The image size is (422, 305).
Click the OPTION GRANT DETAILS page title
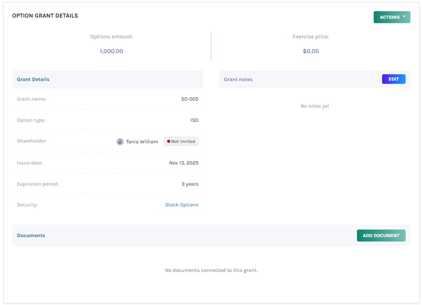pos(45,16)
